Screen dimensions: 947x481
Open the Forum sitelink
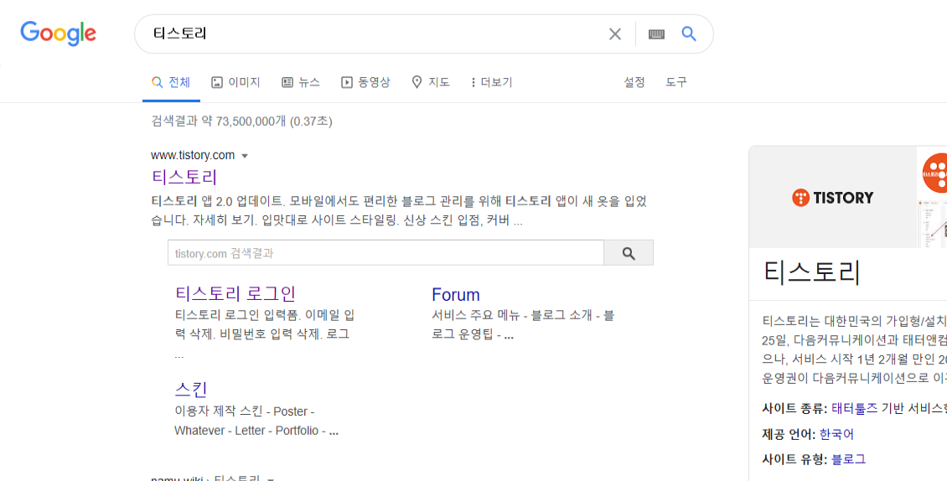[455, 295]
